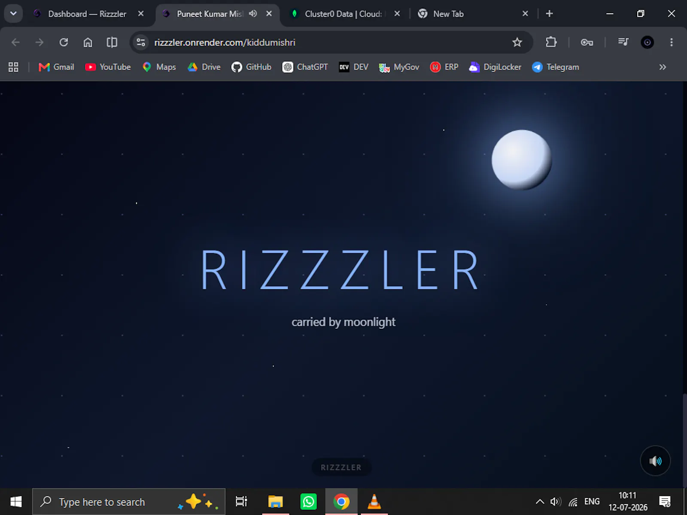Go forward to next page
The width and height of the screenshot is (687, 515).
pos(40,42)
